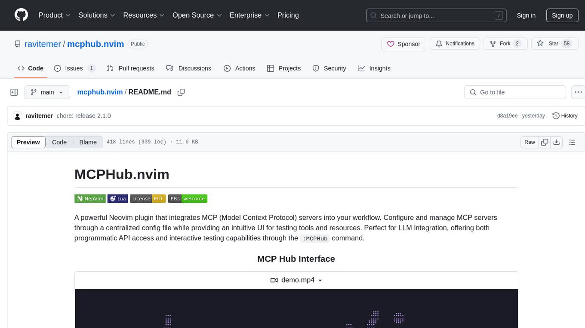
Task: Expand the file tree side panel
Action: point(14,92)
